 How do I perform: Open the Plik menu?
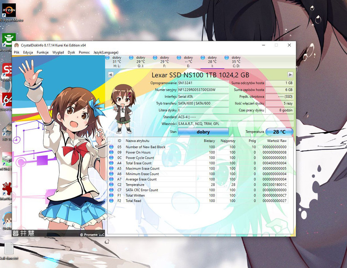(x=16, y=52)
